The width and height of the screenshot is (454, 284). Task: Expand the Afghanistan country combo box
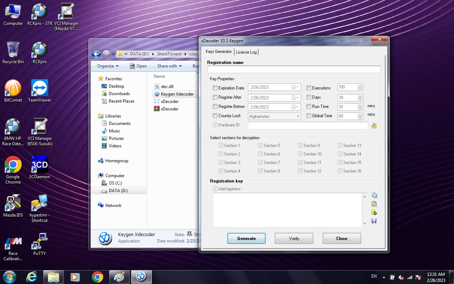click(x=275, y=116)
